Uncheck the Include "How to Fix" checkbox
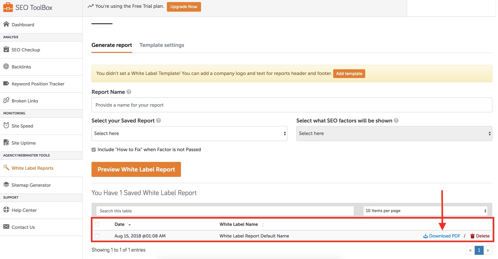498x259 pixels. point(94,150)
